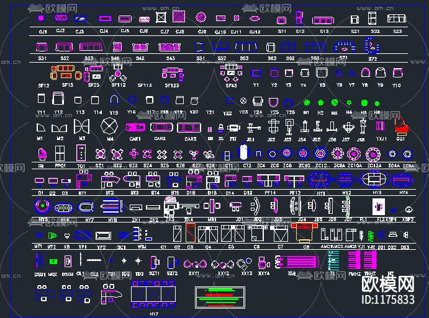
Task: Click the CAR2 label text
Action: point(160,138)
